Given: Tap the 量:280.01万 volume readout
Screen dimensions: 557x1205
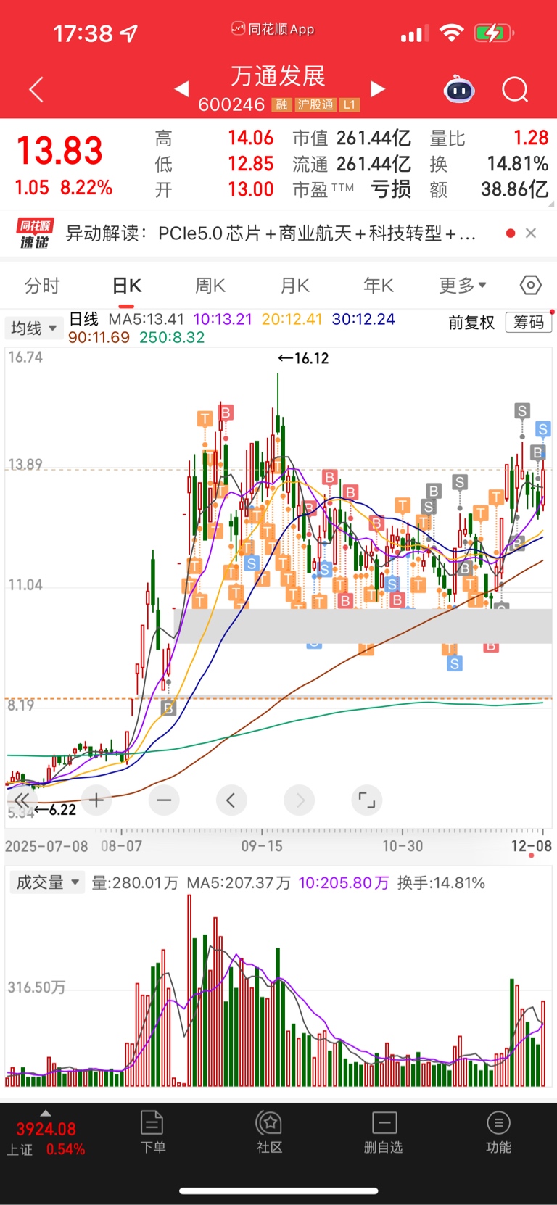Looking at the screenshot, I should 135,883.
